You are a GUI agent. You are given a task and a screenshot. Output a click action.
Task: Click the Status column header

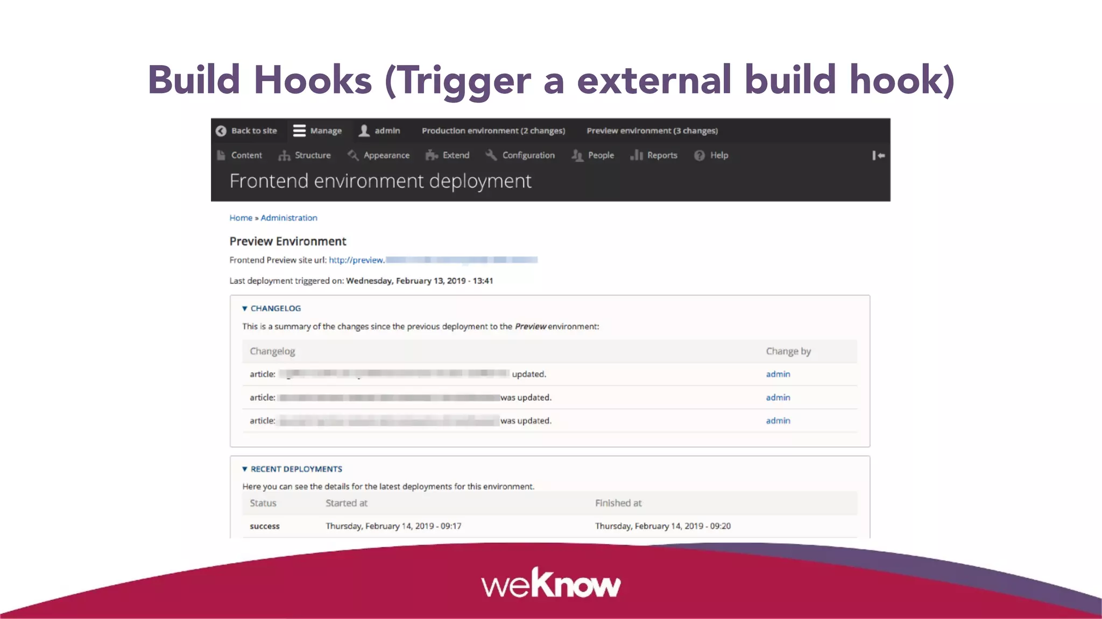pyautogui.click(x=263, y=503)
